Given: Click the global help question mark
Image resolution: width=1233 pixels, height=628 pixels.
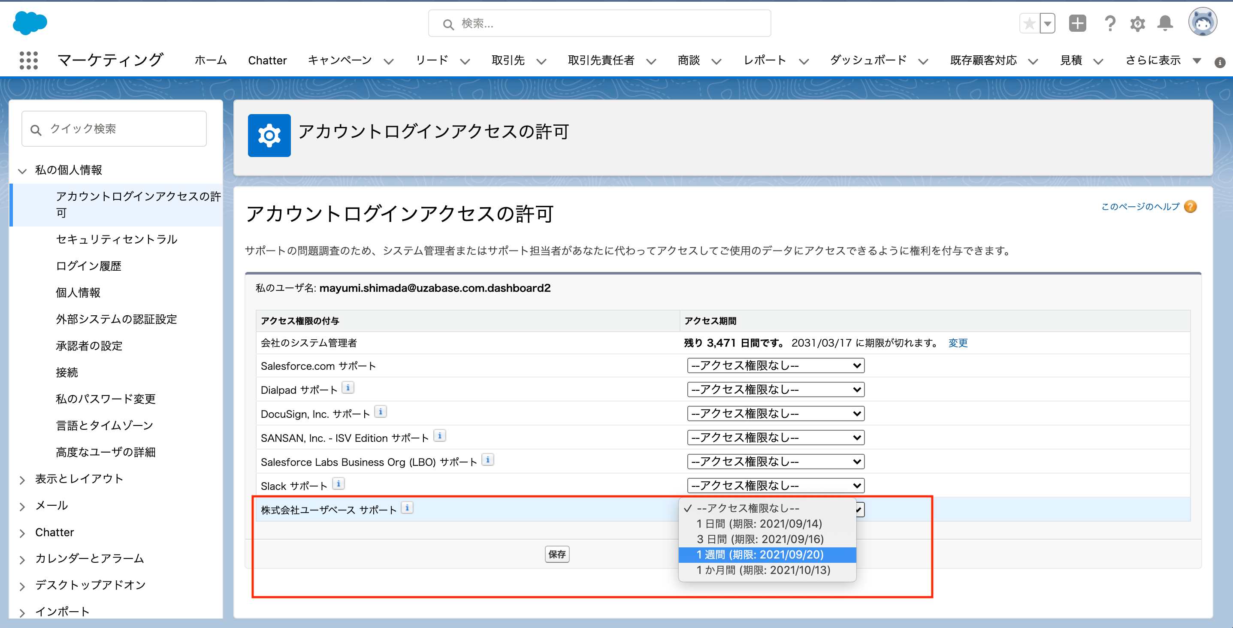Looking at the screenshot, I should (x=1109, y=23).
